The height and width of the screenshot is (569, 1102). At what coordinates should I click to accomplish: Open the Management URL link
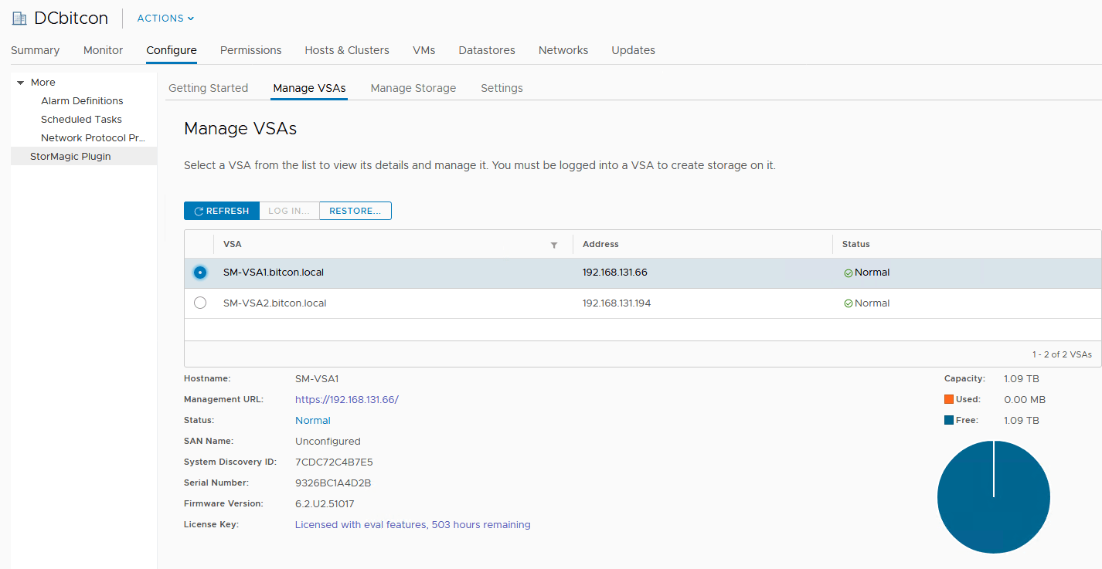[347, 399]
